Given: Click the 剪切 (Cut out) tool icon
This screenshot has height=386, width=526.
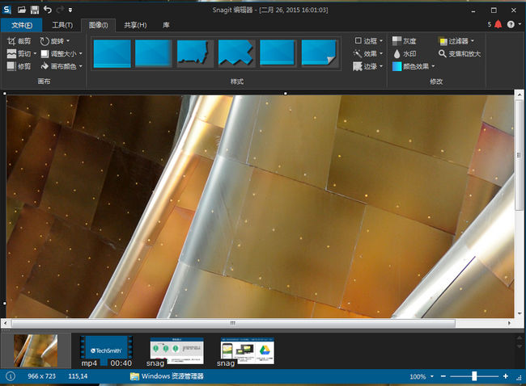Looking at the screenshot, I should pos(11,53).
